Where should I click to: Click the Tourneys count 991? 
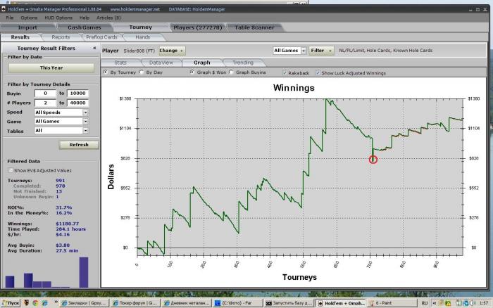pyautogui.click(x=60, y=181)
